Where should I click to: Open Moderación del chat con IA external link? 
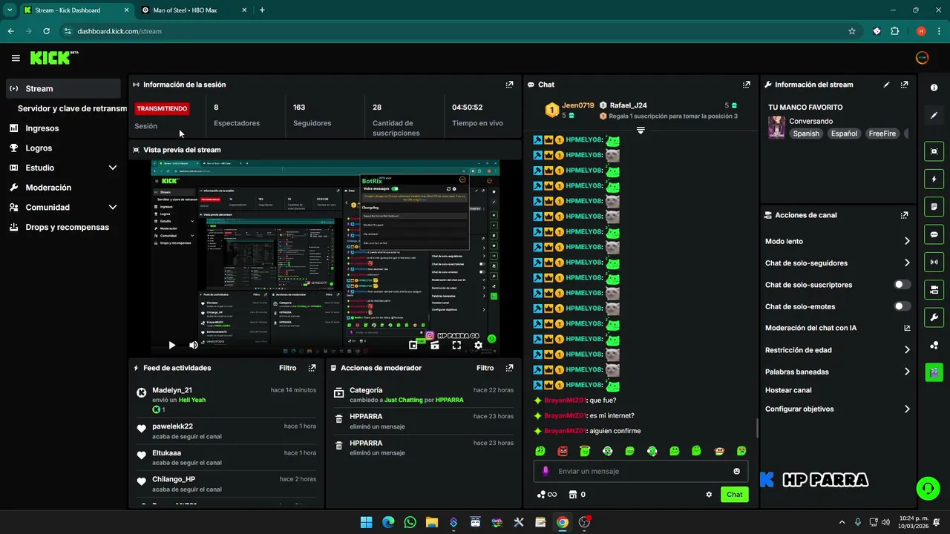(x=907, y=328)
